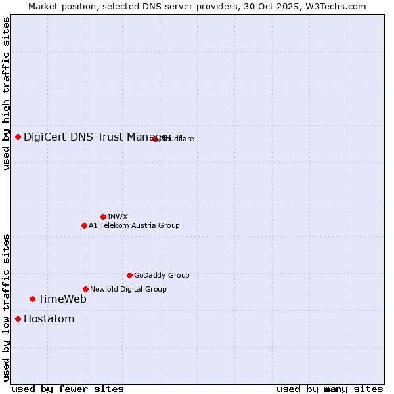Click the "used by fewer sites" axis label

click(68, 389)
